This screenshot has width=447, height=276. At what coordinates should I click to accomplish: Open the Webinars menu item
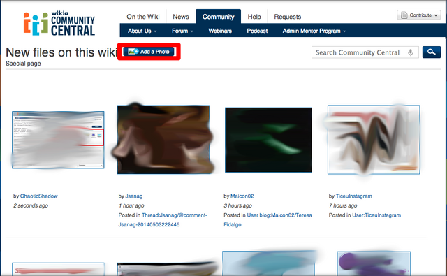coord(220,31)
